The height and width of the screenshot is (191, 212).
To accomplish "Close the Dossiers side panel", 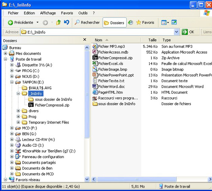I will coord(85,39).
